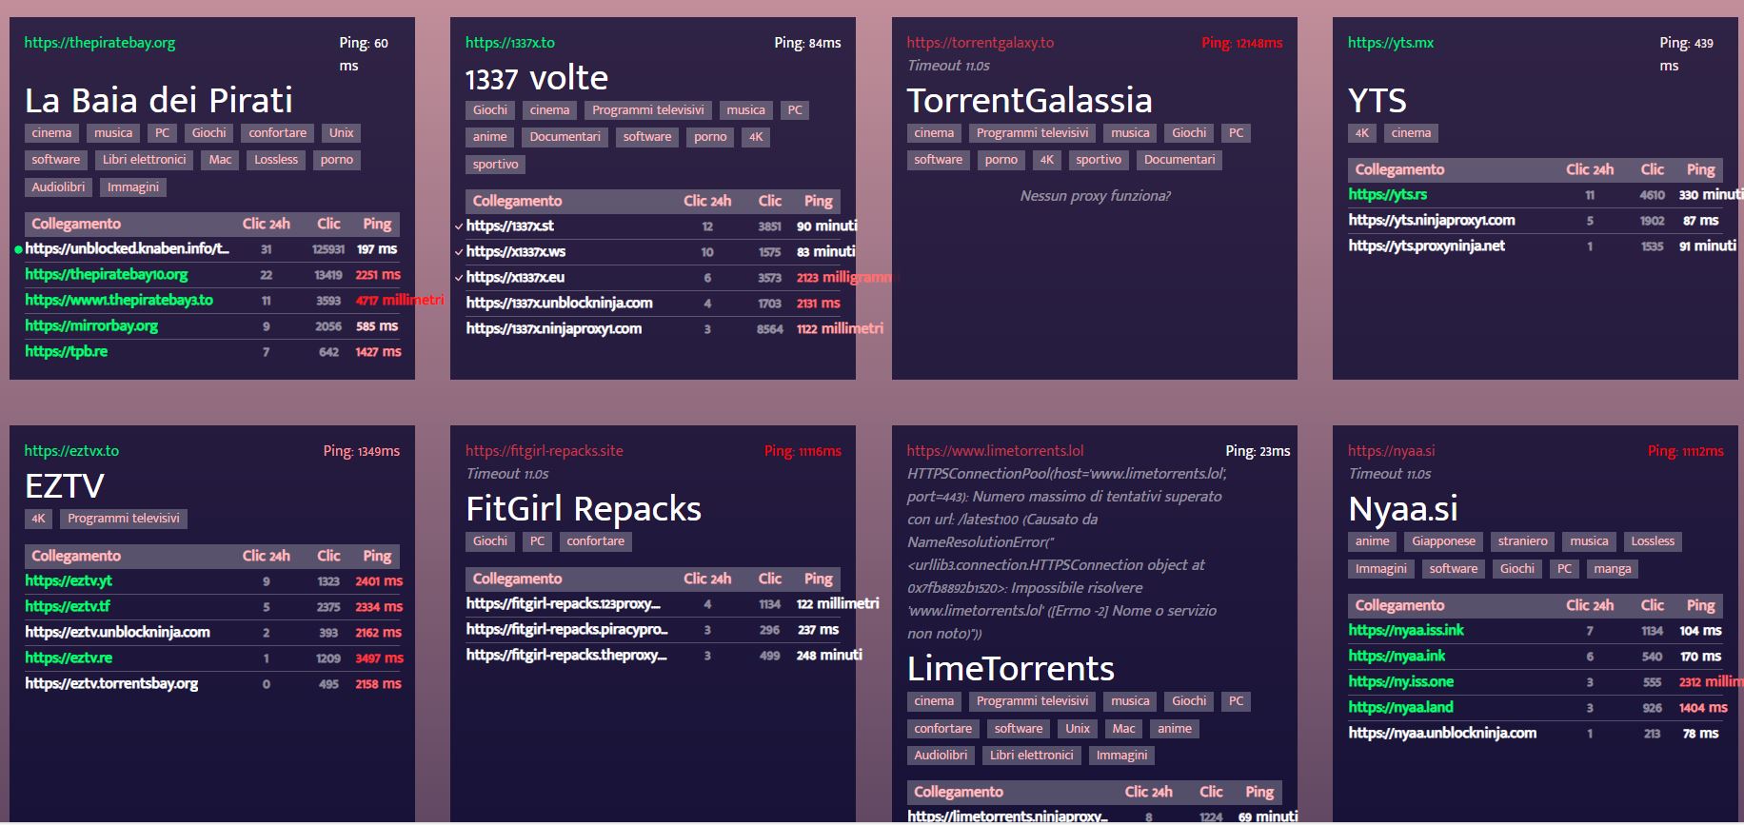Screen dimensions: 1744x825
Task: Select the Audiolibri tag under La Baia dei Pirati
Action: [58, 187]
